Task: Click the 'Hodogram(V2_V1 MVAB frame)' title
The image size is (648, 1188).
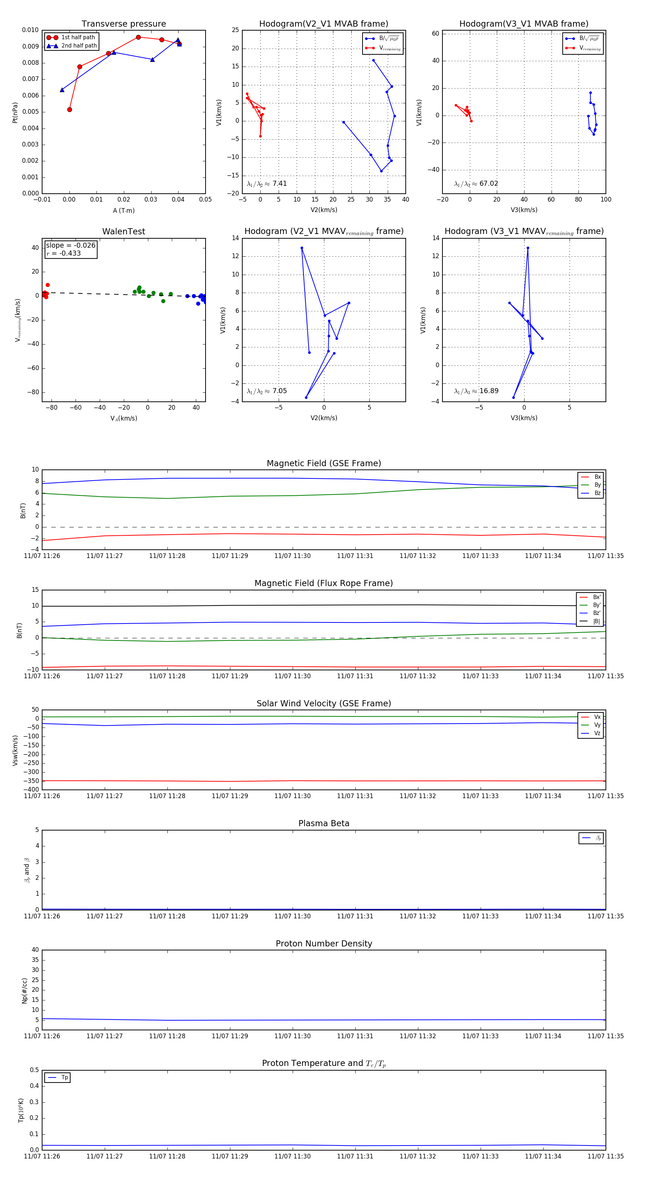Action: [x=324, y=24]
